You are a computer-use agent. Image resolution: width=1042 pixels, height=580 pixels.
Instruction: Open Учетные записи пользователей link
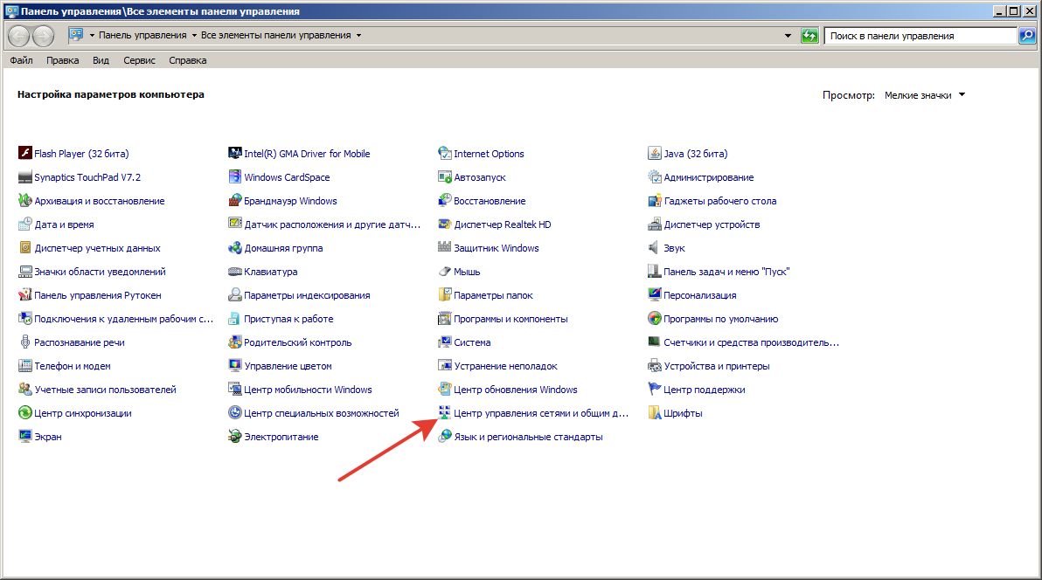tap(105, 390)
